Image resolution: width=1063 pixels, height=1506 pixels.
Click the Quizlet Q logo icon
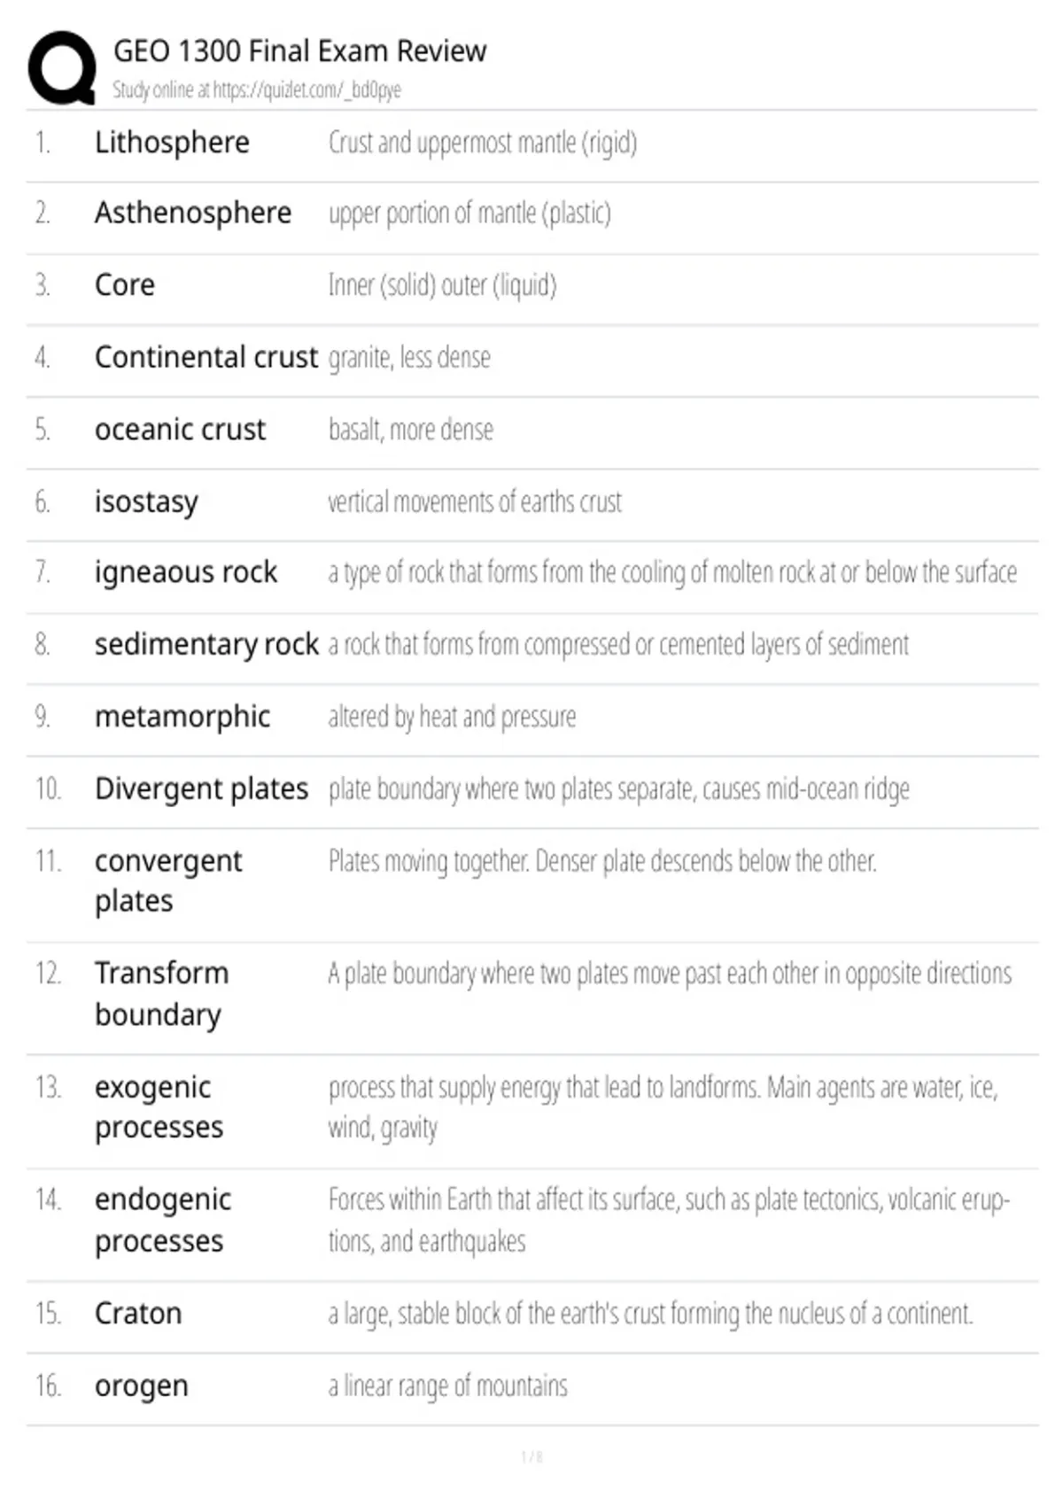coord(62,68)
